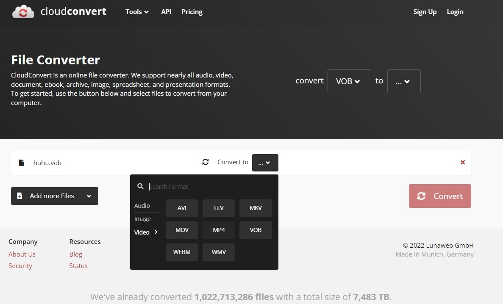Toggle the Convert to format dropdown

265,163
